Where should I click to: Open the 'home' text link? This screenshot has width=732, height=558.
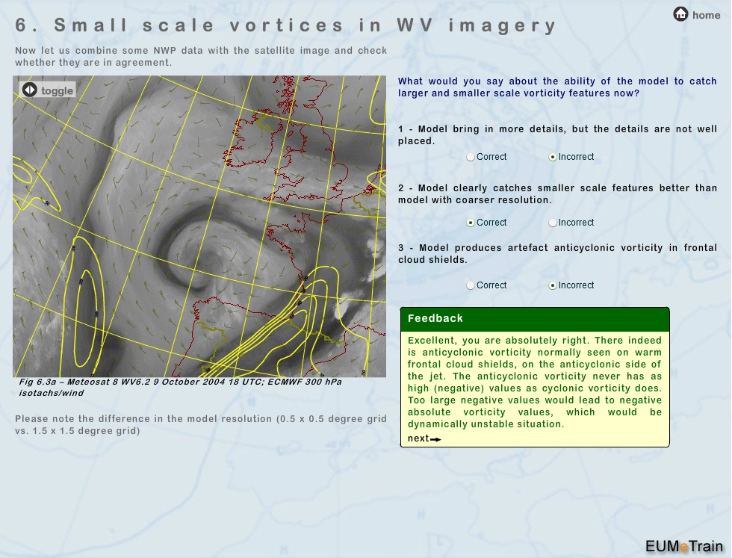706,15
